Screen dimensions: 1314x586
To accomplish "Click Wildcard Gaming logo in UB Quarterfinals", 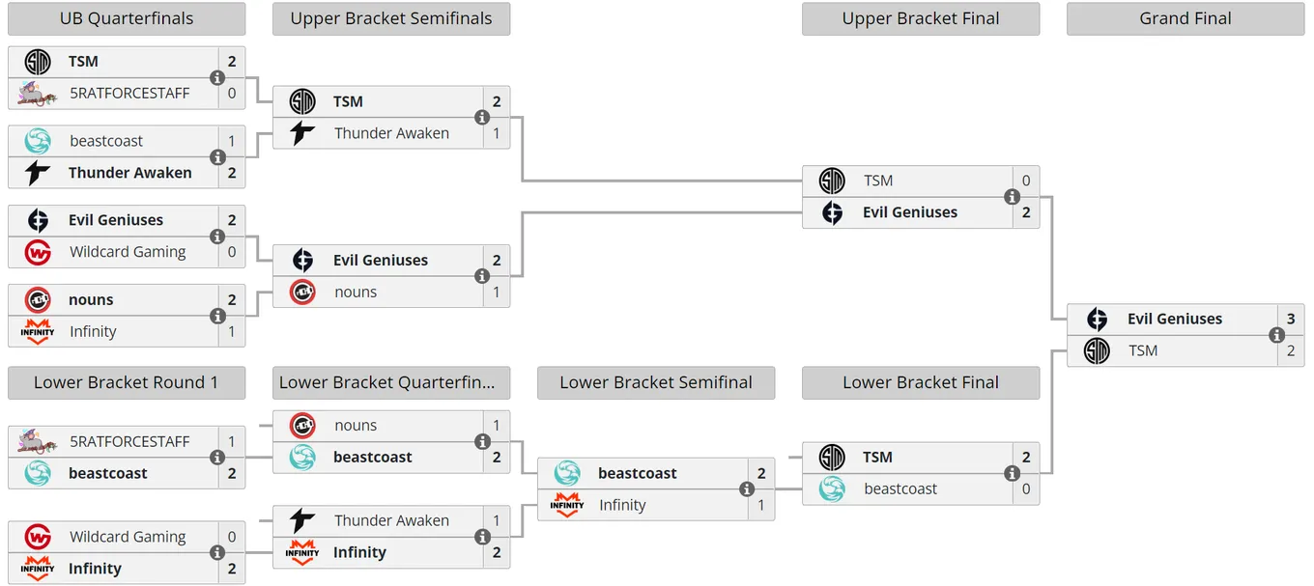I will pos(38,252).
